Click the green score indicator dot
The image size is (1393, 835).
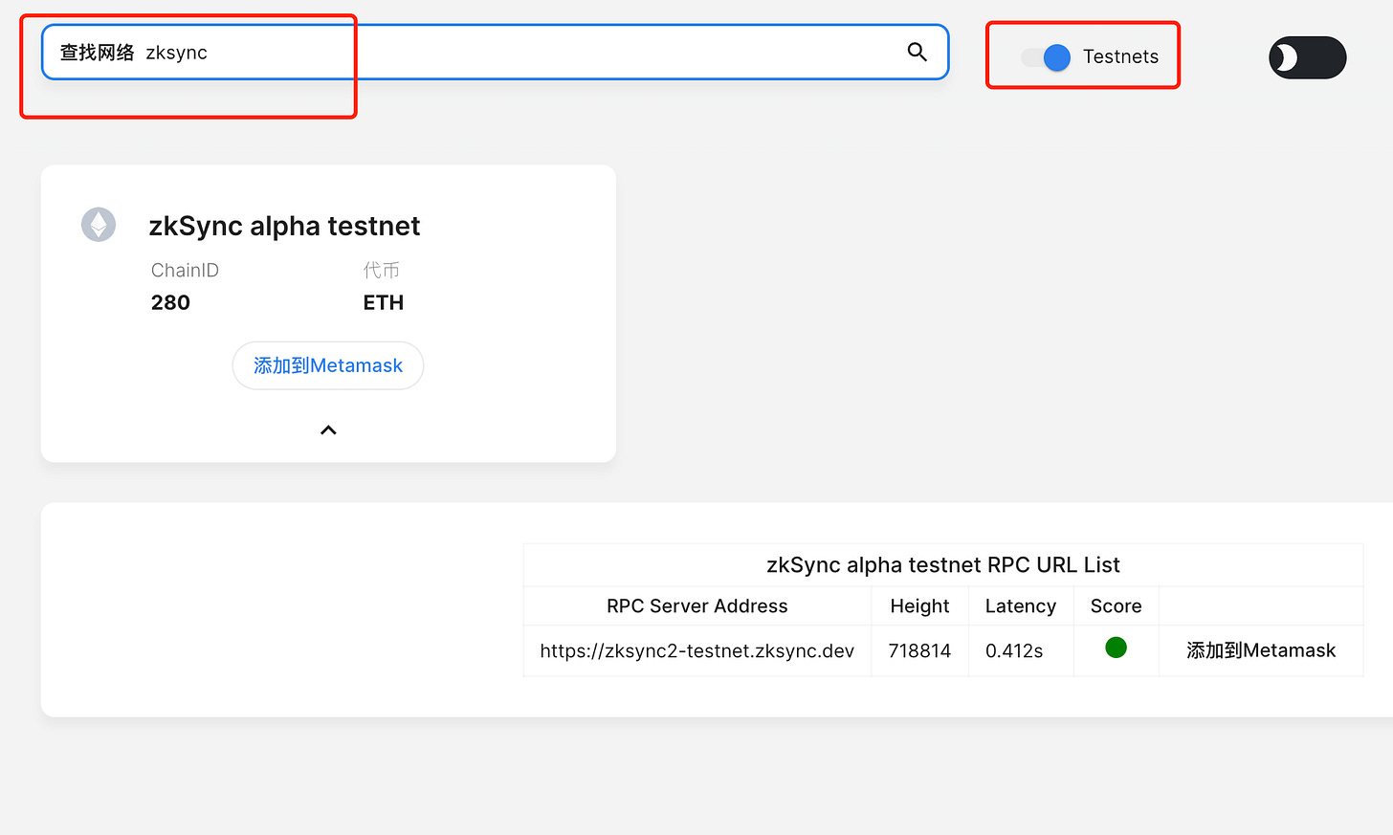pyautogui.click(x=1116, y=648)
